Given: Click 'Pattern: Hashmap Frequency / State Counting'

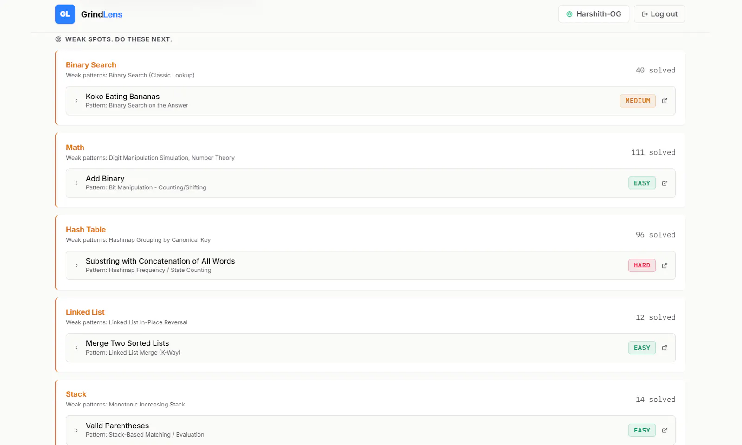Looking at the screenshot, I should pyautogui.click(x=148, y=270).
